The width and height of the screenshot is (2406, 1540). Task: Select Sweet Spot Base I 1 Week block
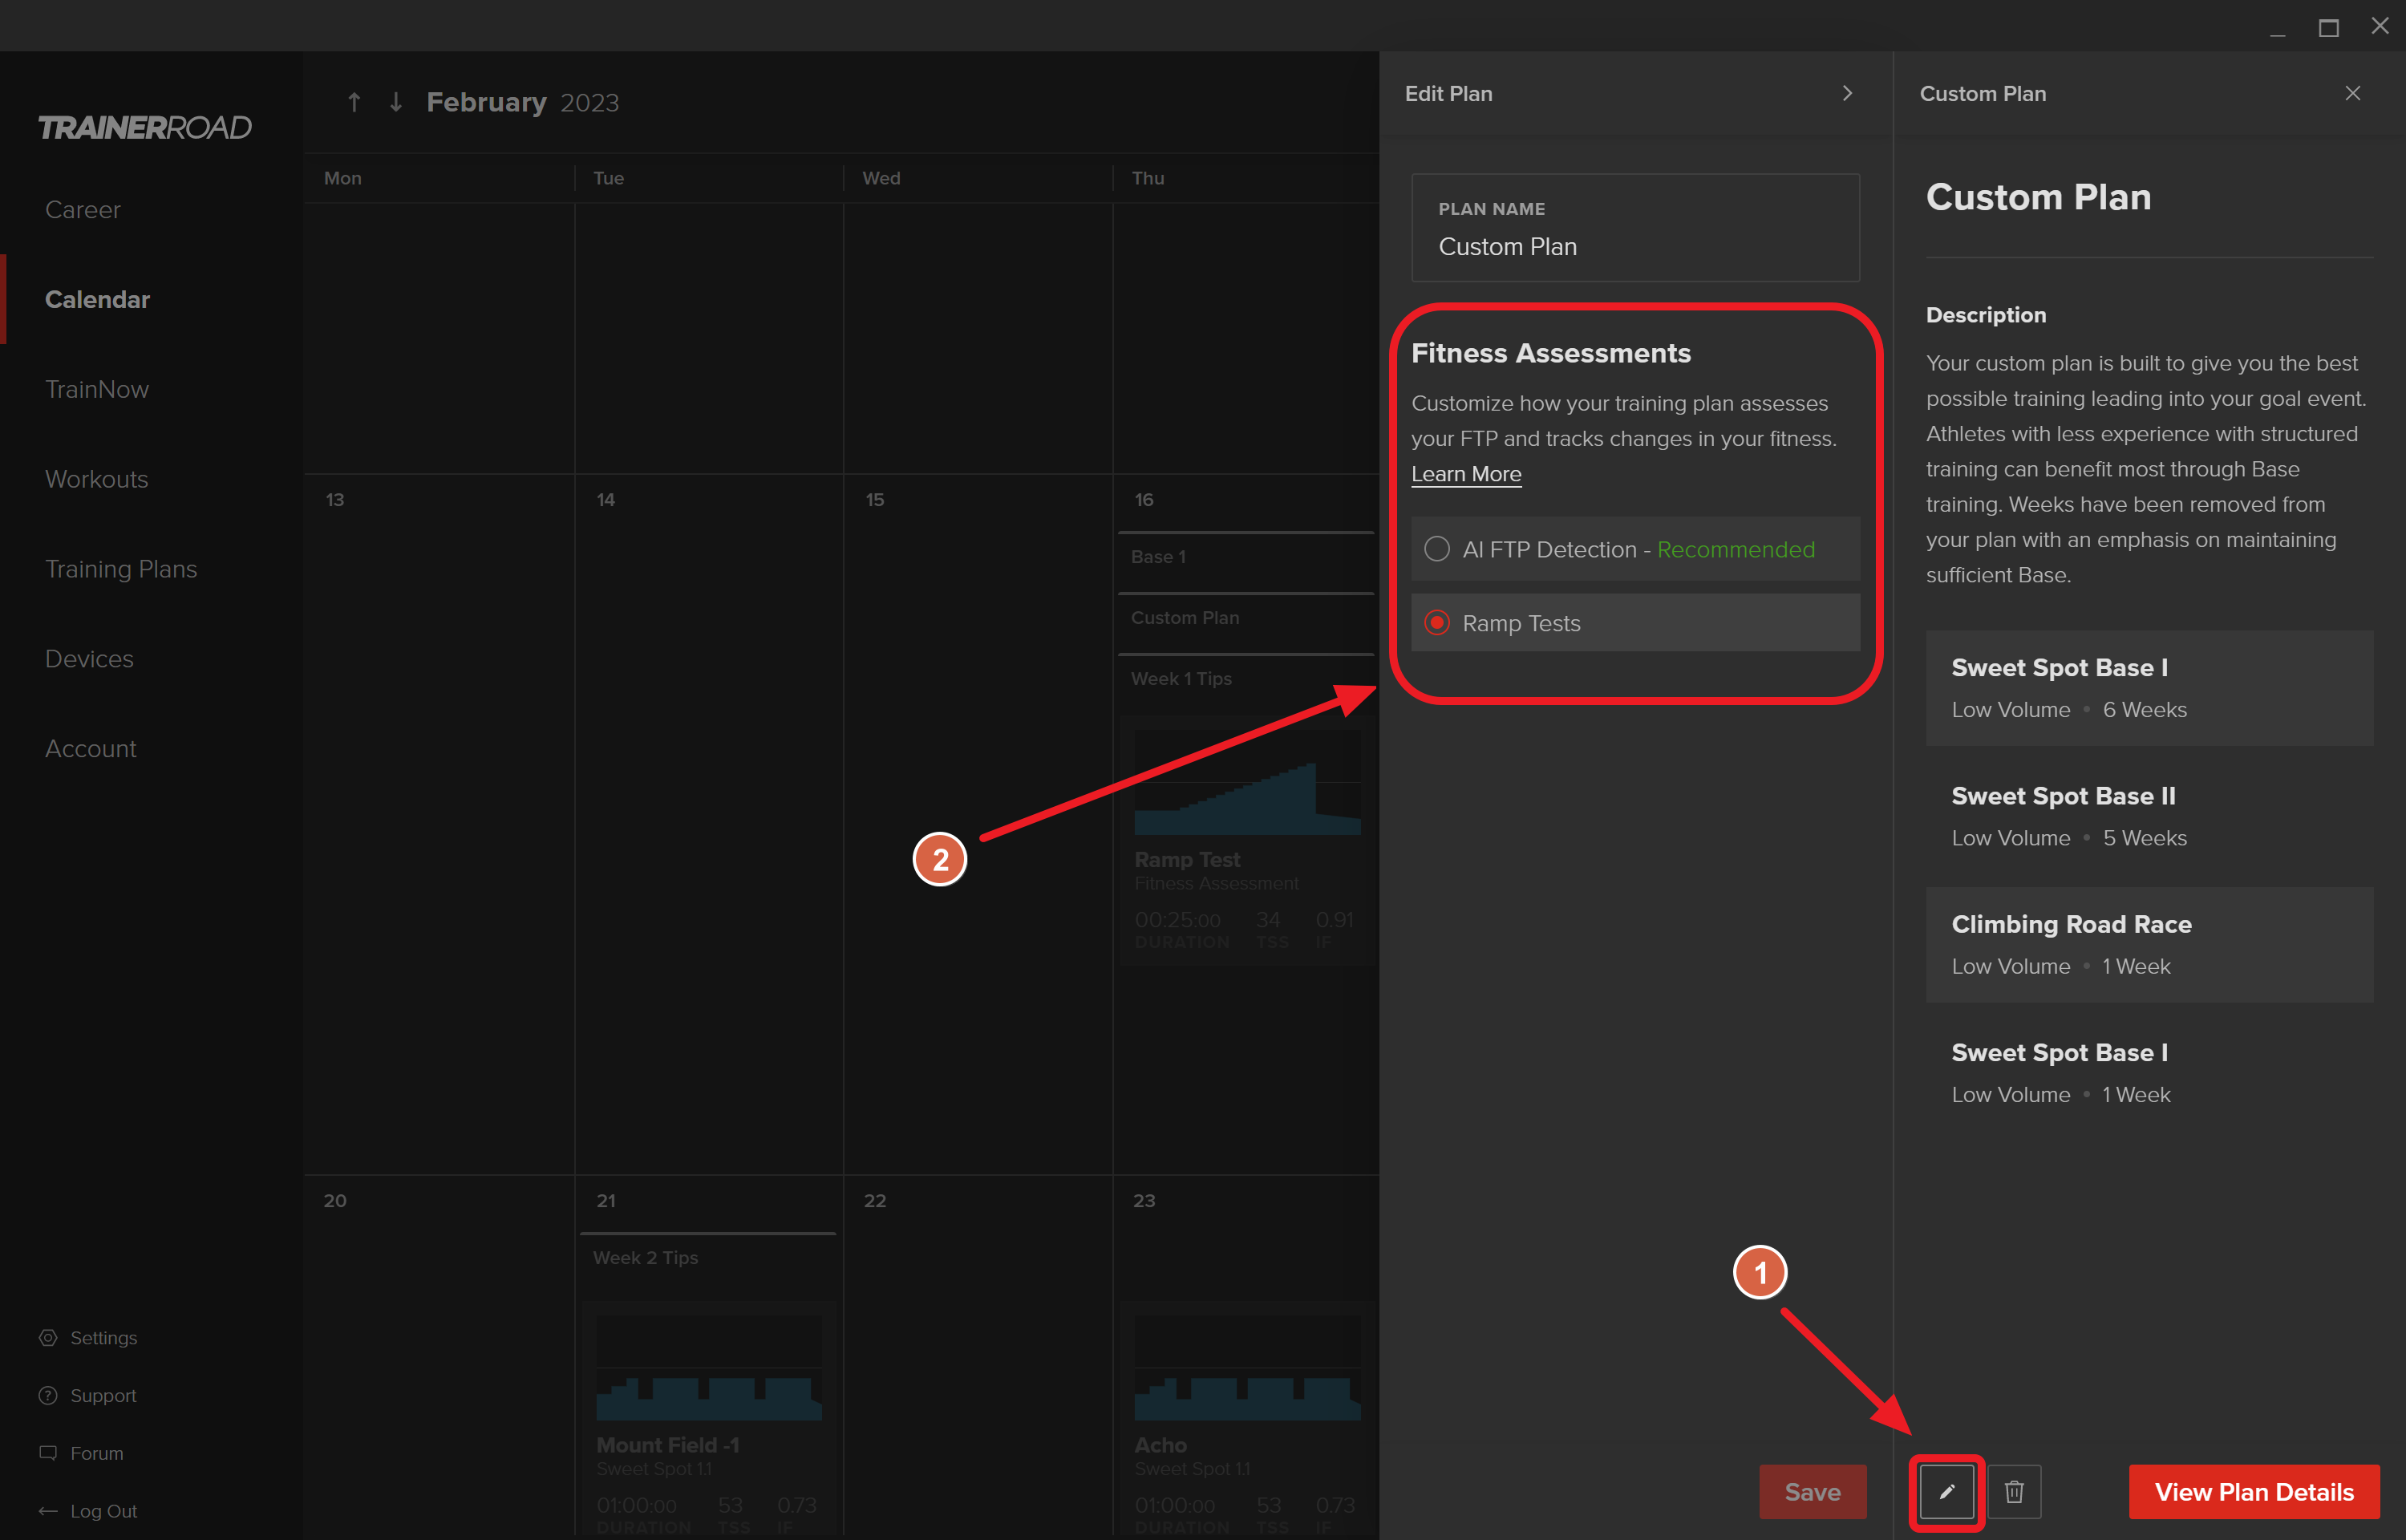(2149, 1073)
